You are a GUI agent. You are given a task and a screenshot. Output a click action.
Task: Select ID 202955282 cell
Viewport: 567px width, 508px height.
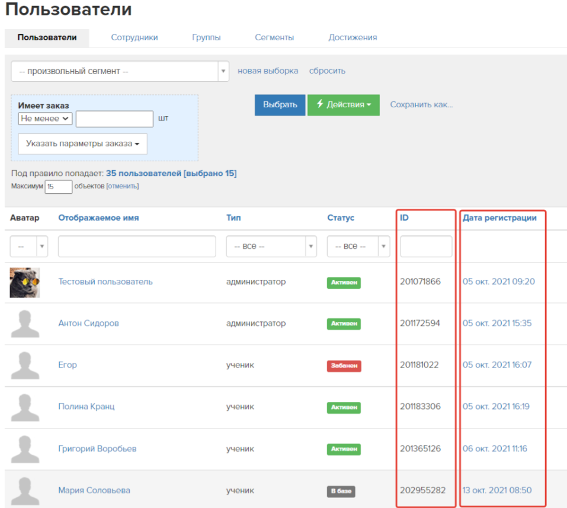click(422, 491)
